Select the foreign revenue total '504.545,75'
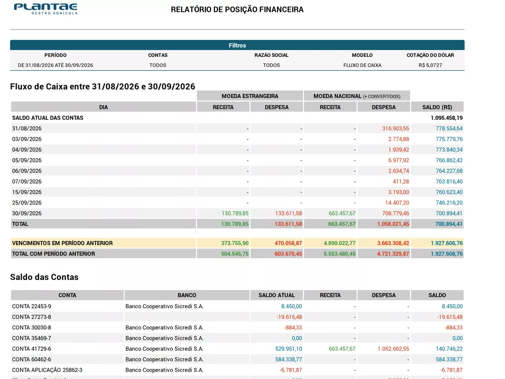This screenshot has height=379, width=505. click(x=235, y=254)
